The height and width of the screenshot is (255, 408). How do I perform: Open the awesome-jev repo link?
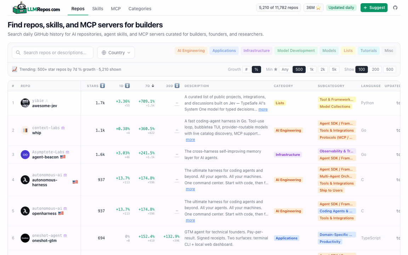click(x=45, y=106)
